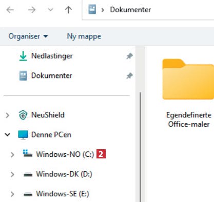The width and height of the screenshot is (214, 202).
Task: Click the Windows-NO (C:) drive icon
Action: pos(28,153)
